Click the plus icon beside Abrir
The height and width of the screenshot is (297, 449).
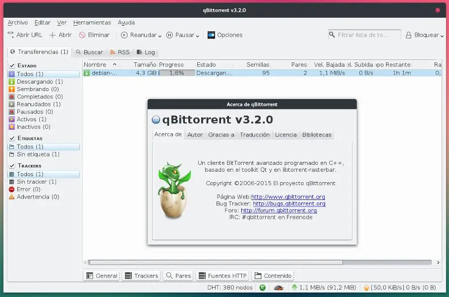[53, 35]
